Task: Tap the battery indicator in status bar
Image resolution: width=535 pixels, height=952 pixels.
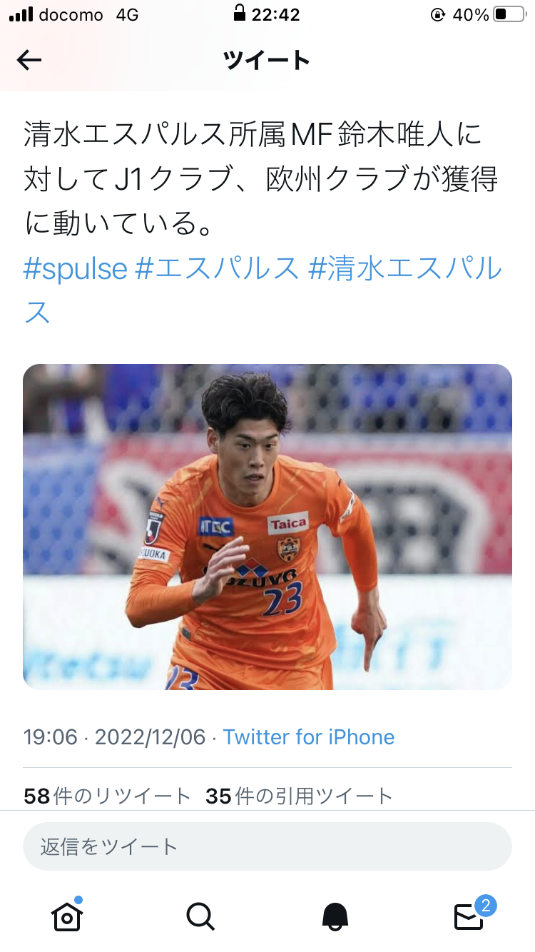Action: click(x=509, y=14)
